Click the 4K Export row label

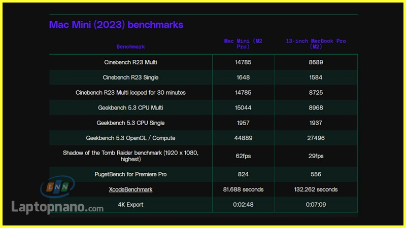(x=130, y=205)
